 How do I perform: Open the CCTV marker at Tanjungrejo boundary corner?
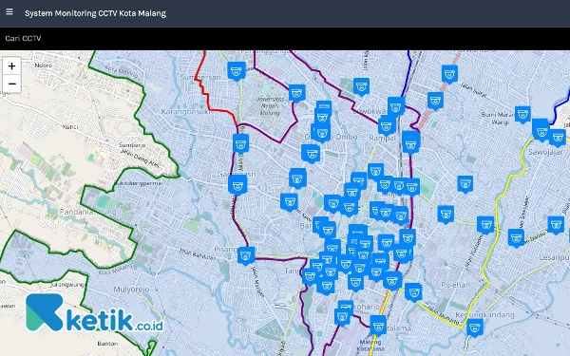310,276
